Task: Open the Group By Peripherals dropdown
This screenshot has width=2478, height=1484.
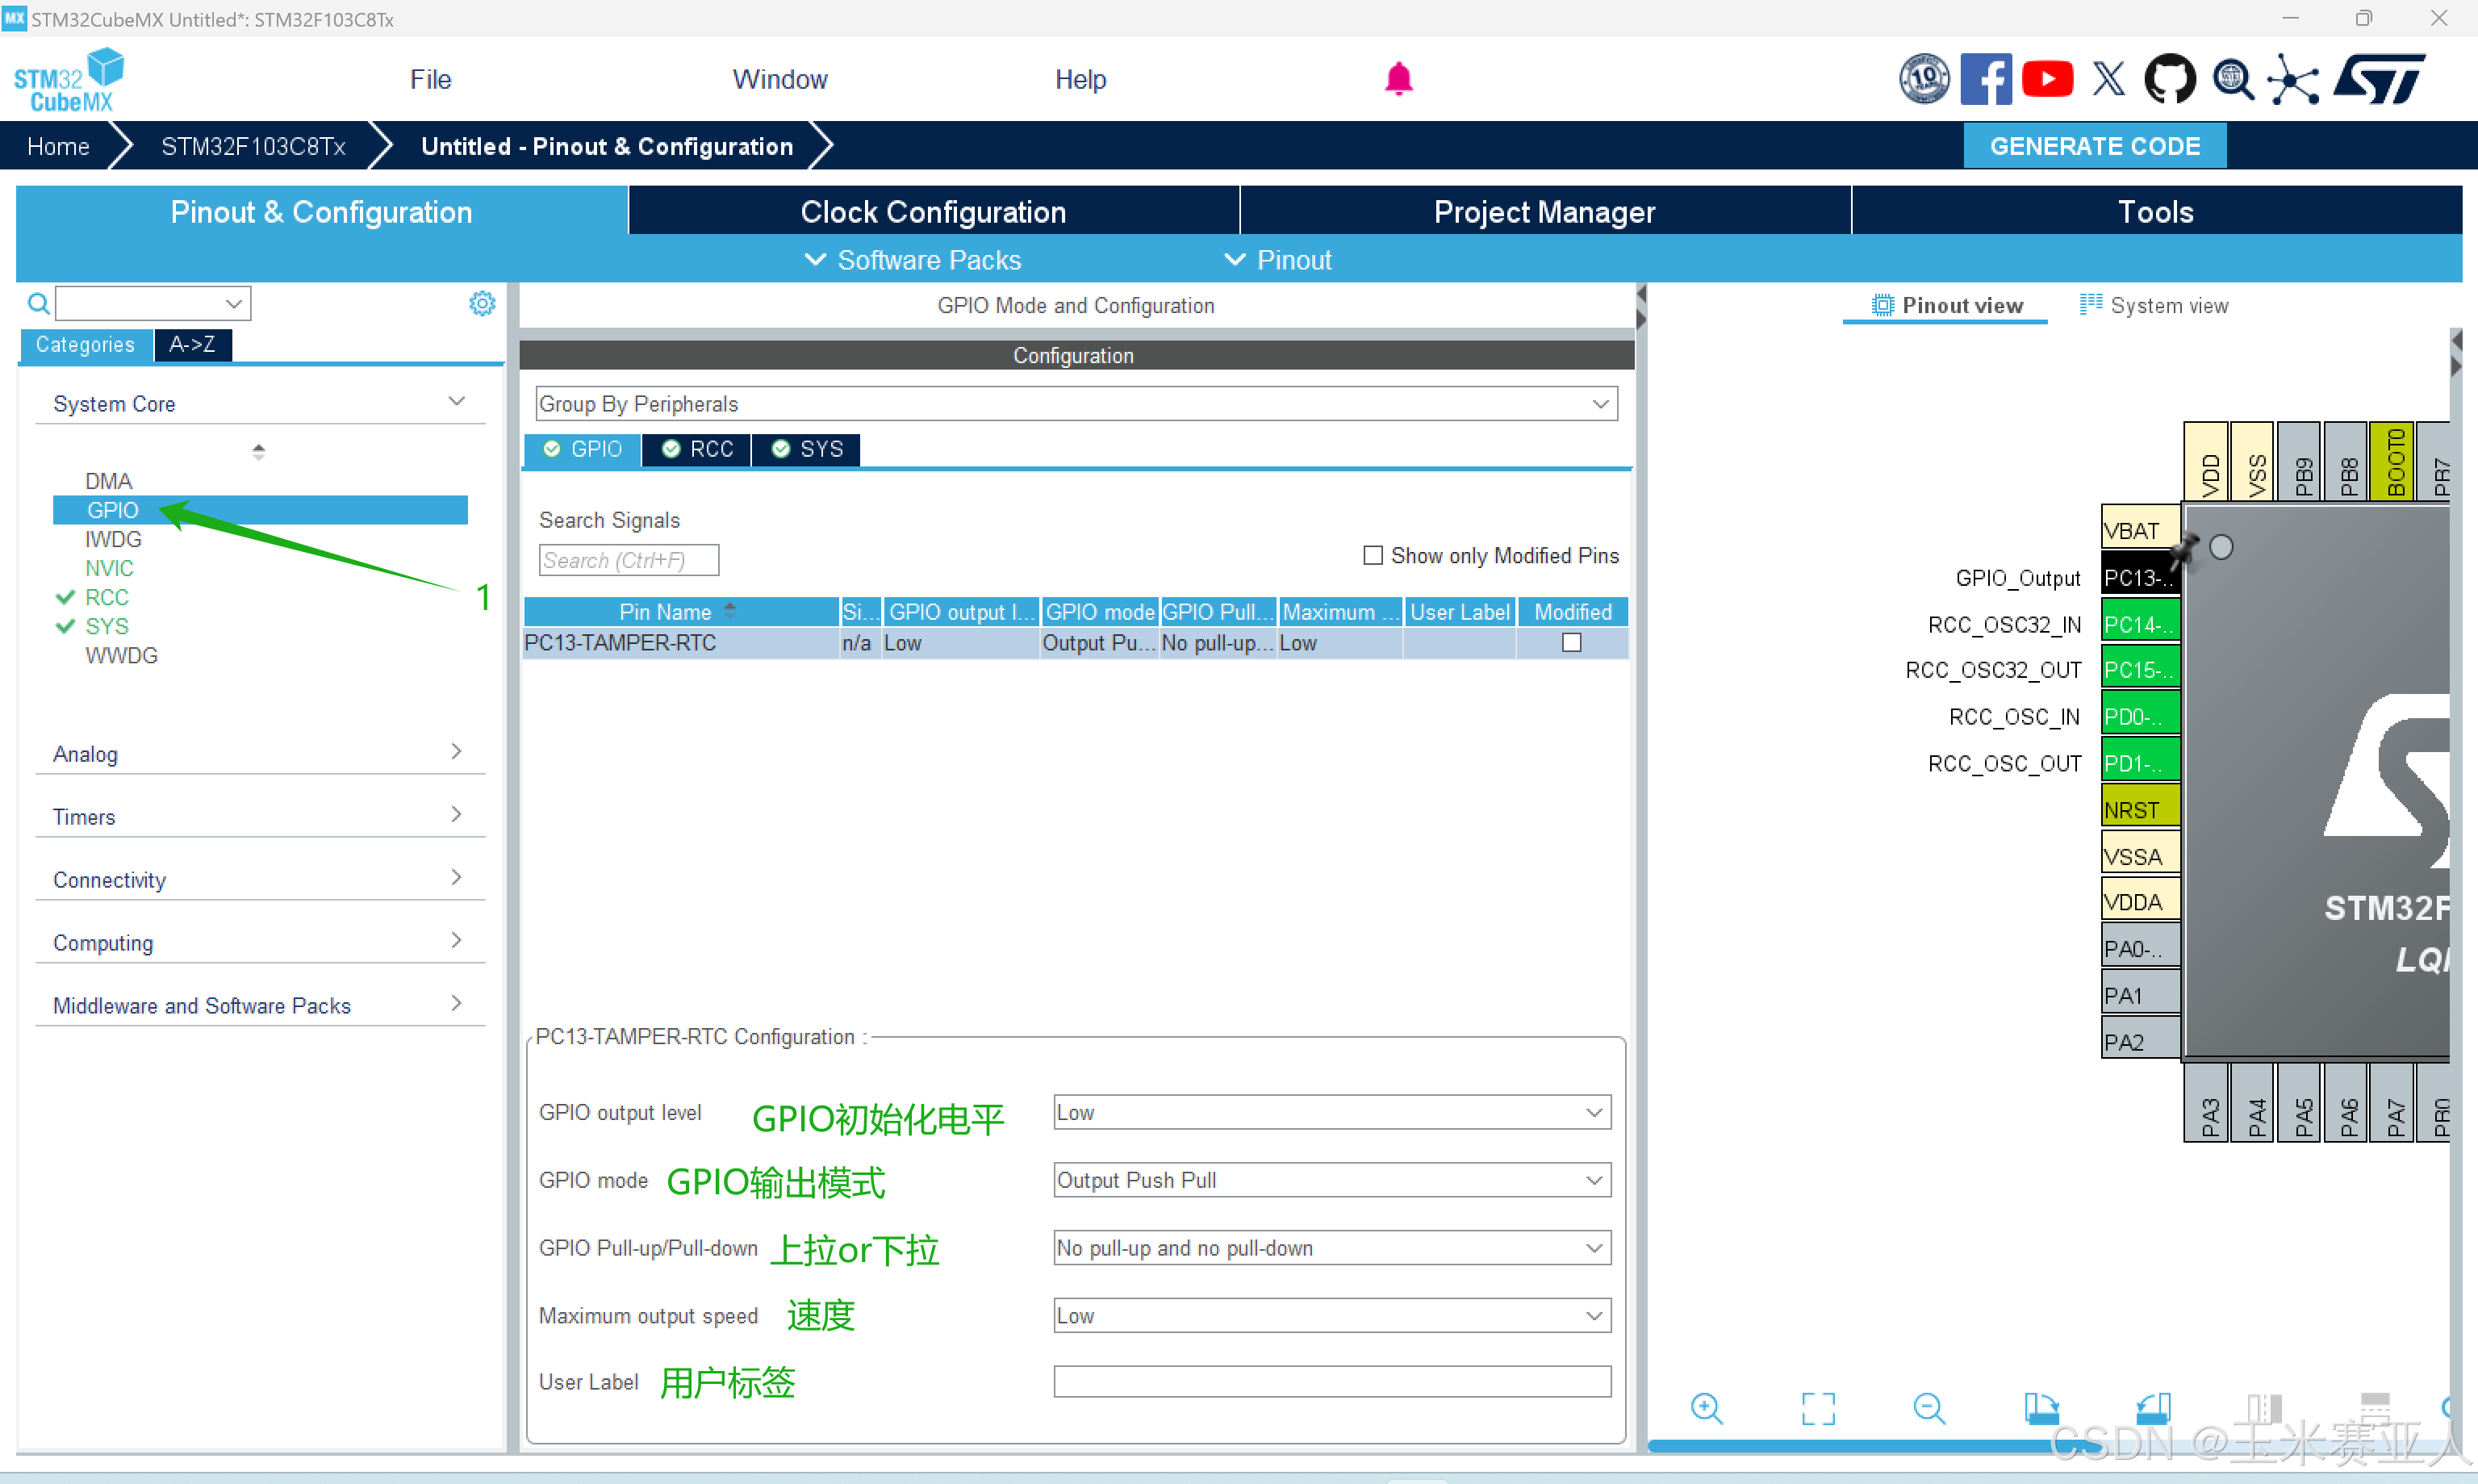Action: 1076,404
